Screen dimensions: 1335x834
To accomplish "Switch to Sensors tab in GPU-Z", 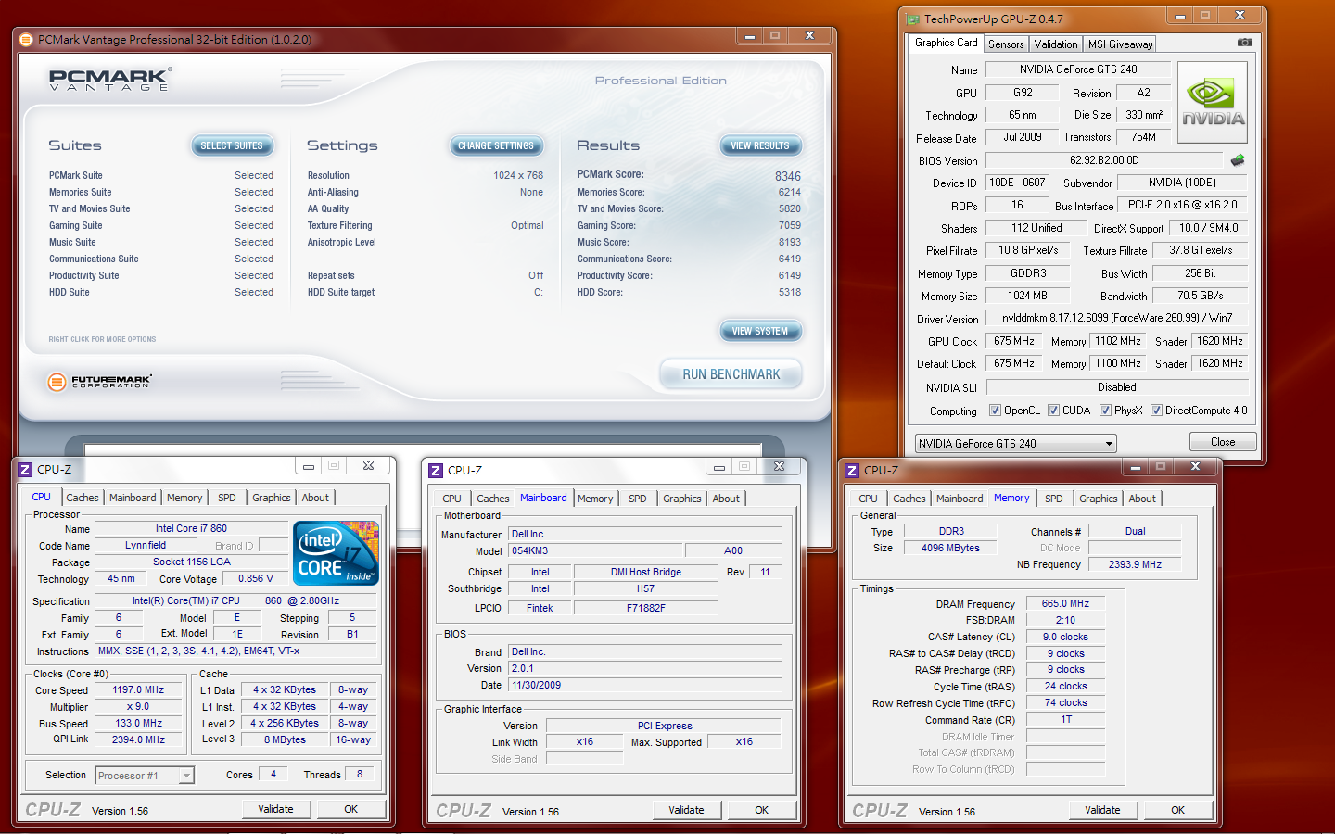I will tap(1006, 44).
